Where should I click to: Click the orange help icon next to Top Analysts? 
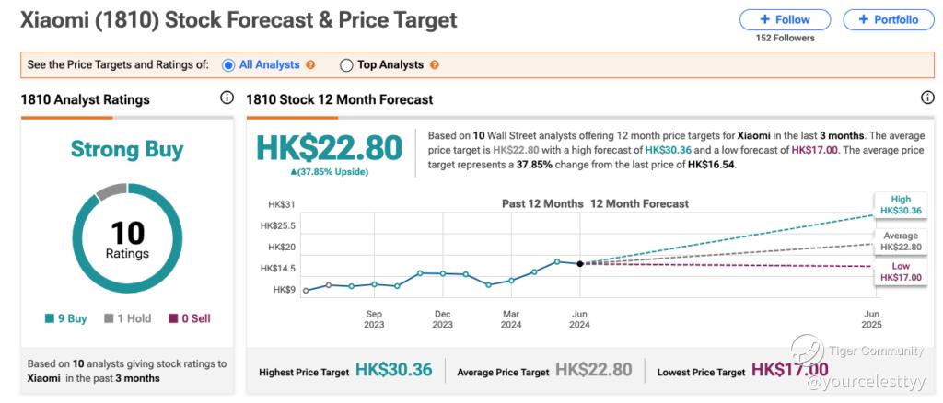[x=435, y=64]
